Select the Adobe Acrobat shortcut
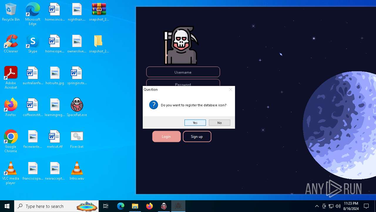 click(x=11, y=78)
